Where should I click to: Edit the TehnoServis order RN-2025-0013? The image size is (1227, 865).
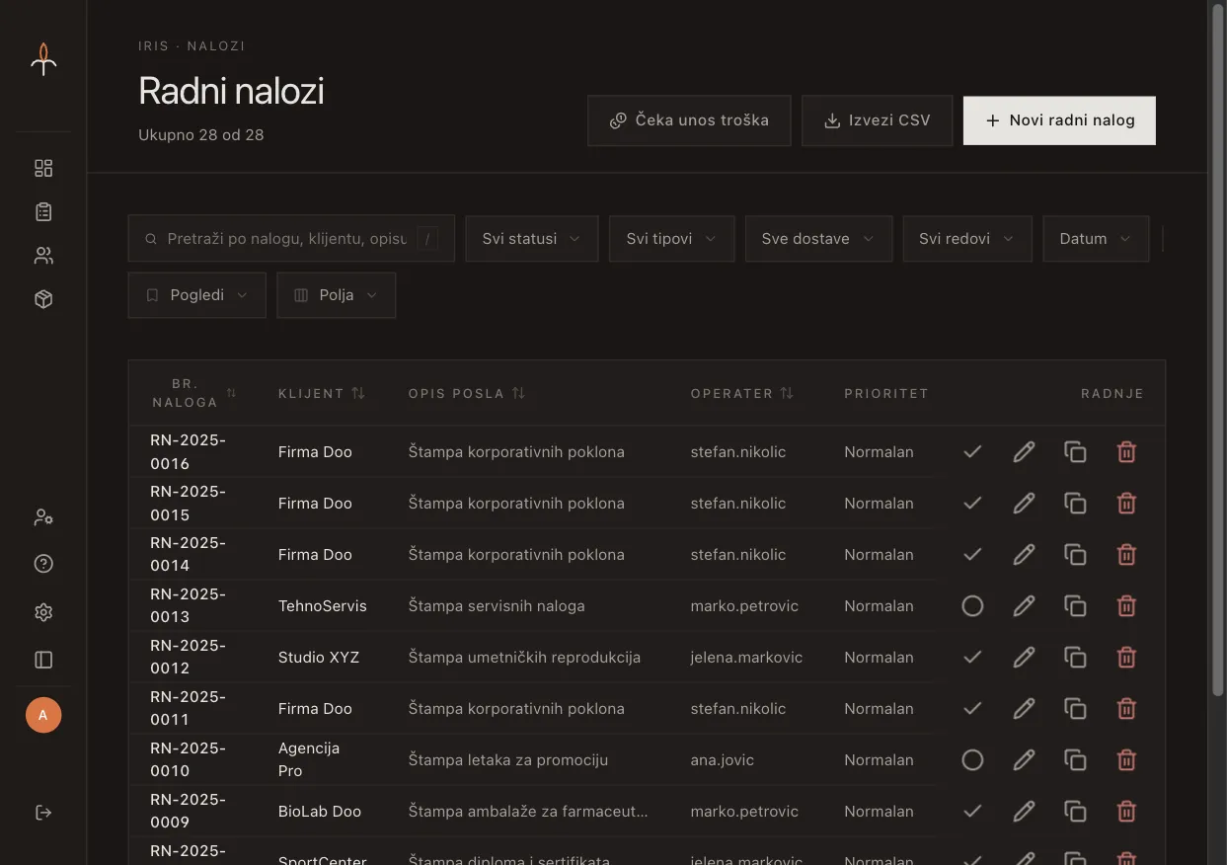pyautogui.click(x=1024, y=606)
